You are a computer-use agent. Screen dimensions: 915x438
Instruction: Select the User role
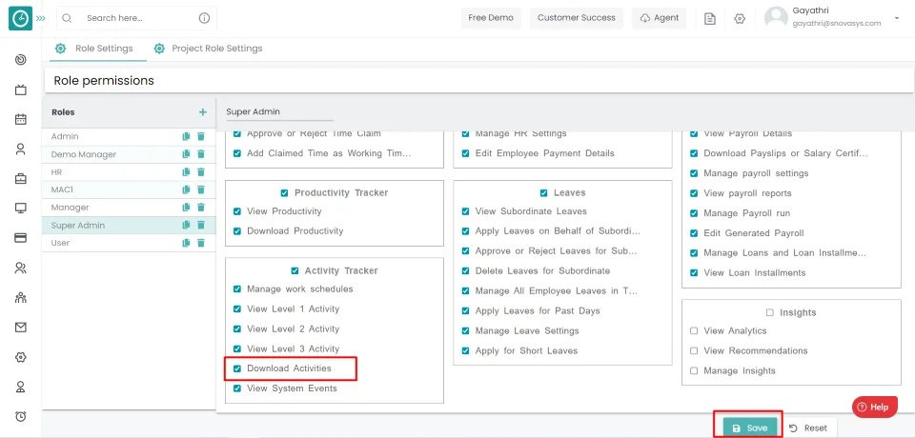[129, 243]
